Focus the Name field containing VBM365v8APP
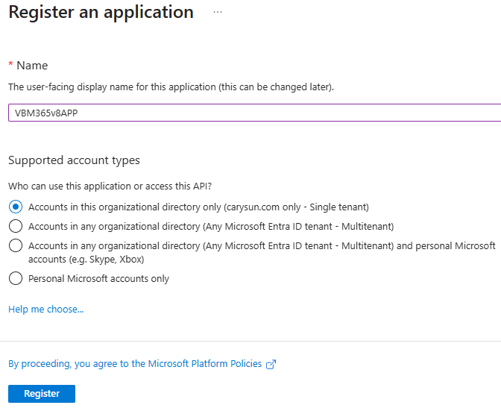This screenshot has height=408, width=501. [253, 113]
